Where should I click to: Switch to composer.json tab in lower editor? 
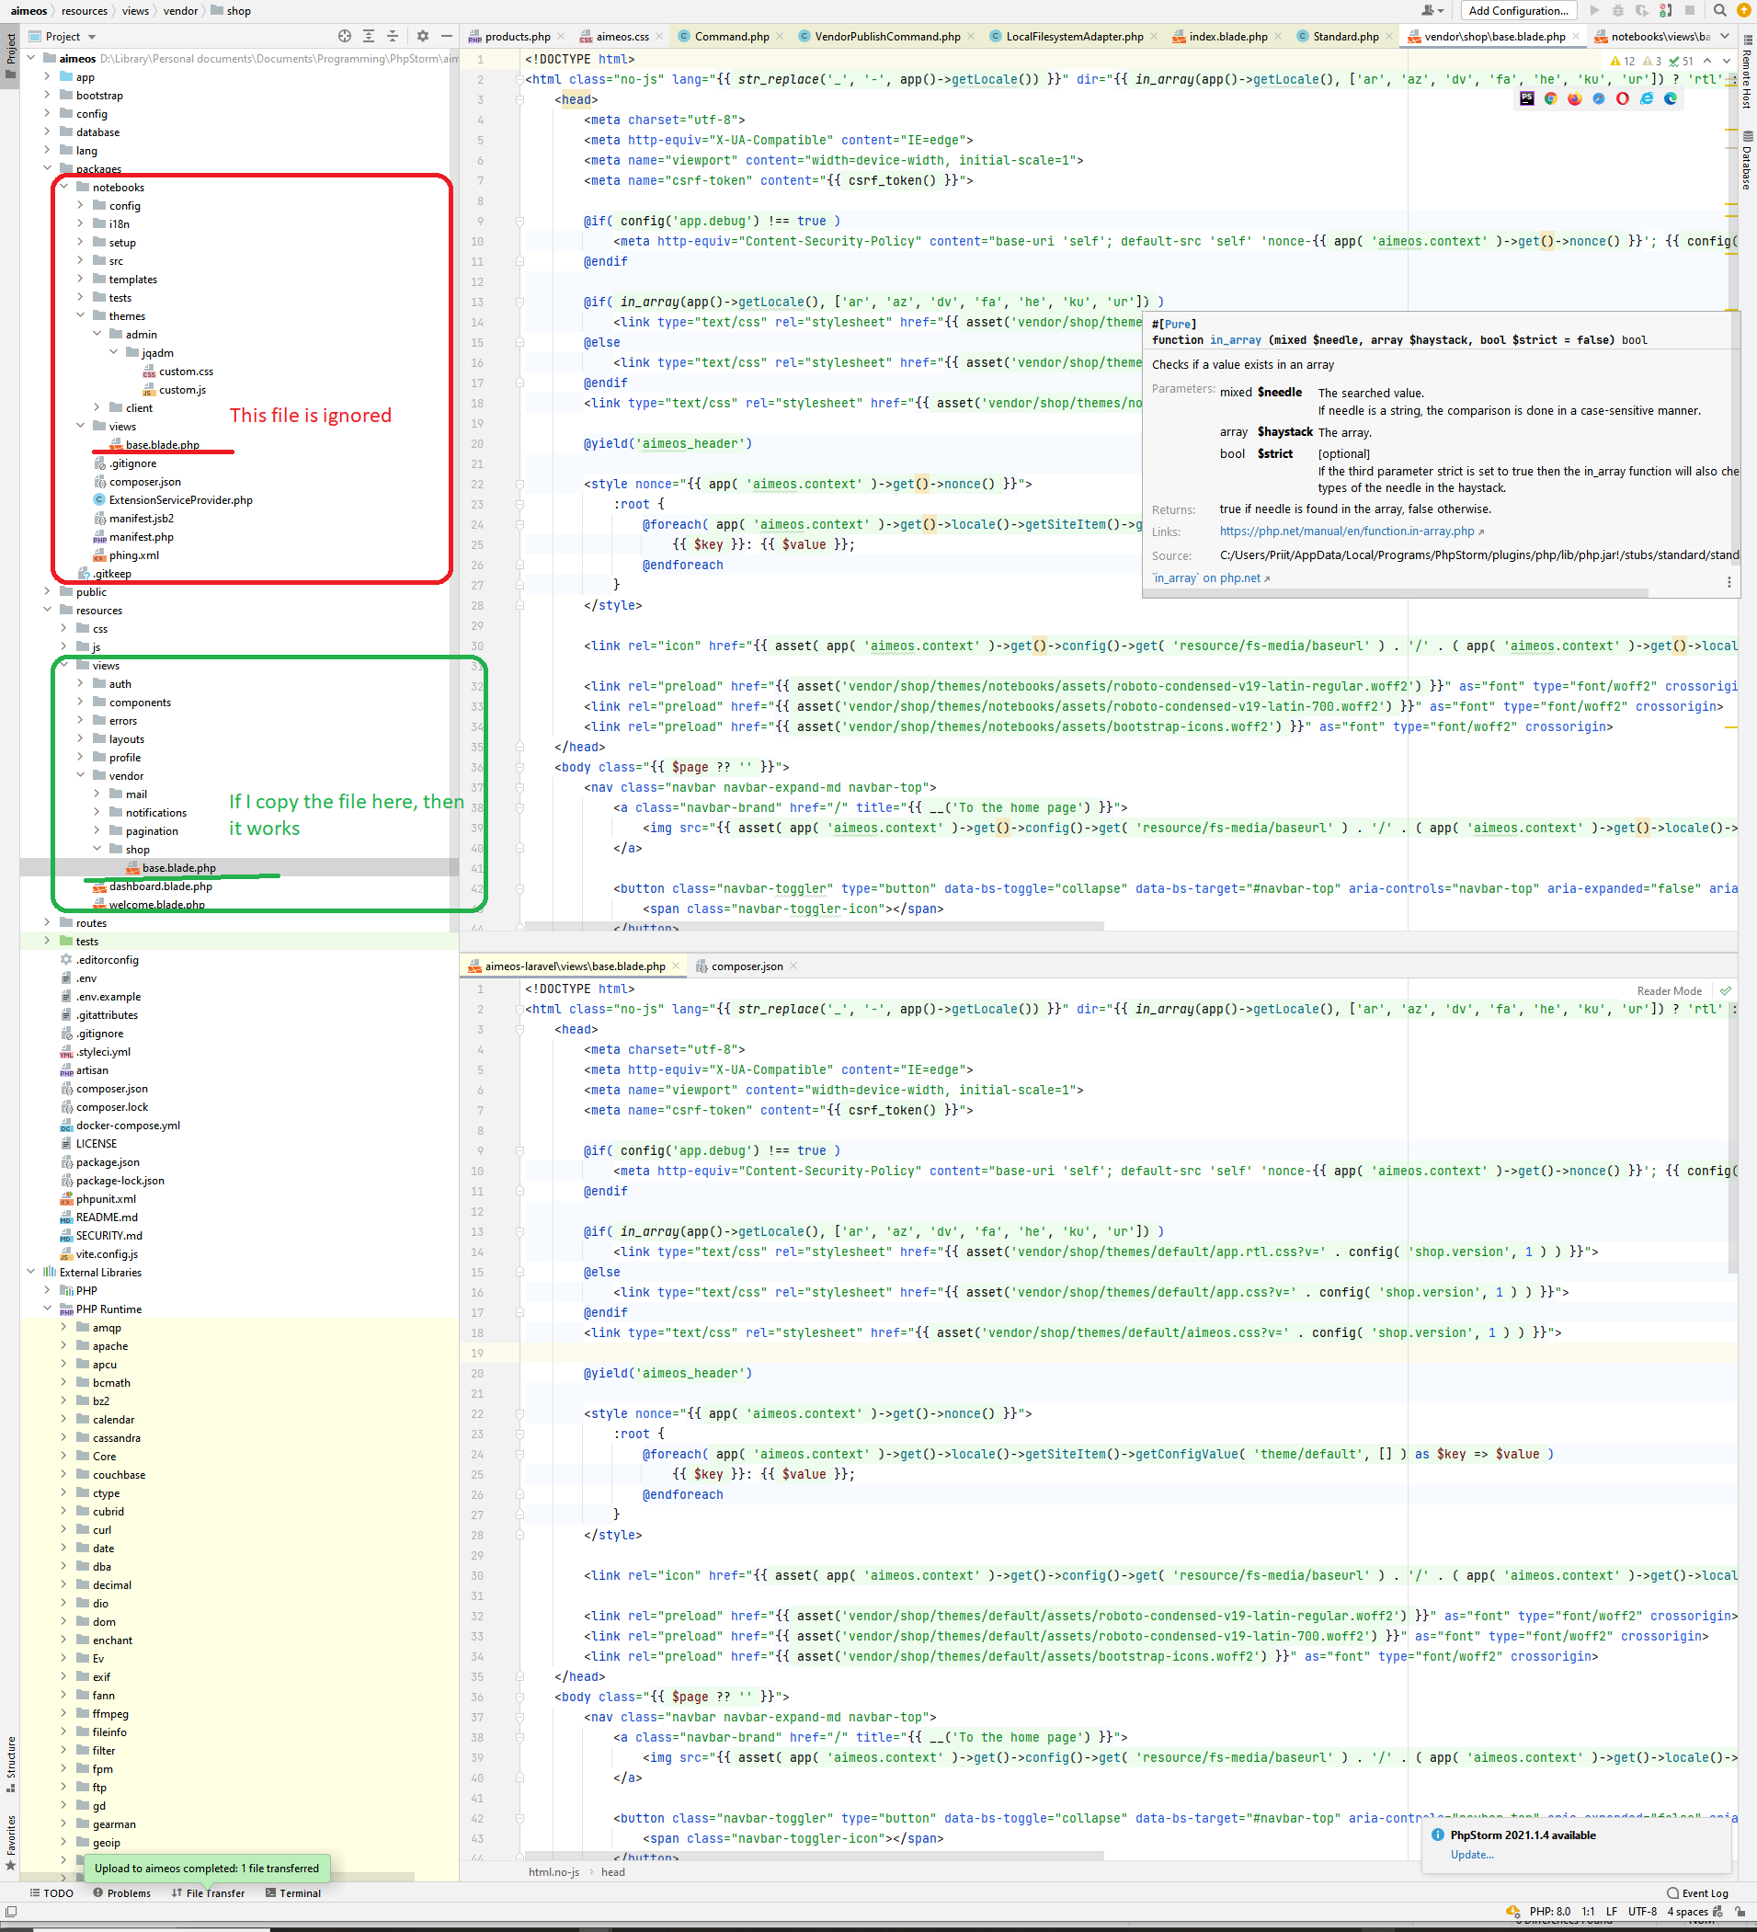point(747,966)
